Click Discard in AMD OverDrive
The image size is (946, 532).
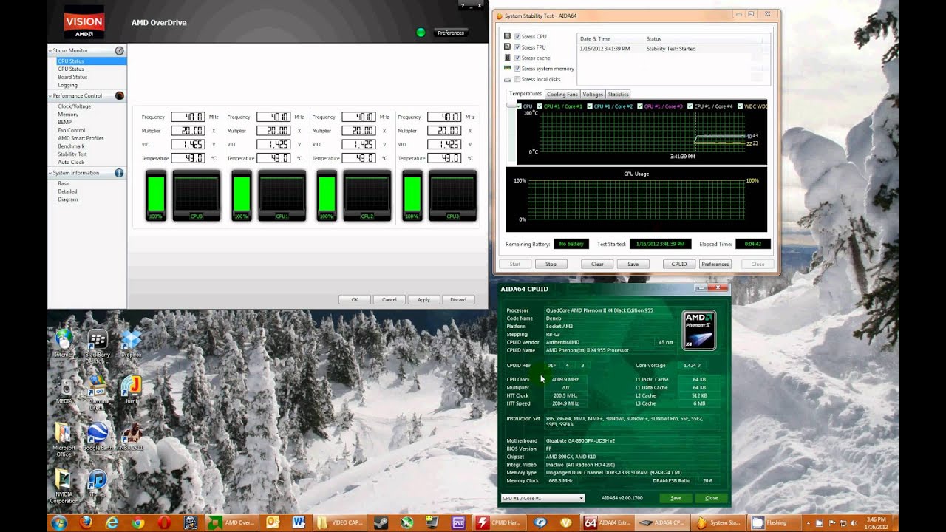(458, 299)
